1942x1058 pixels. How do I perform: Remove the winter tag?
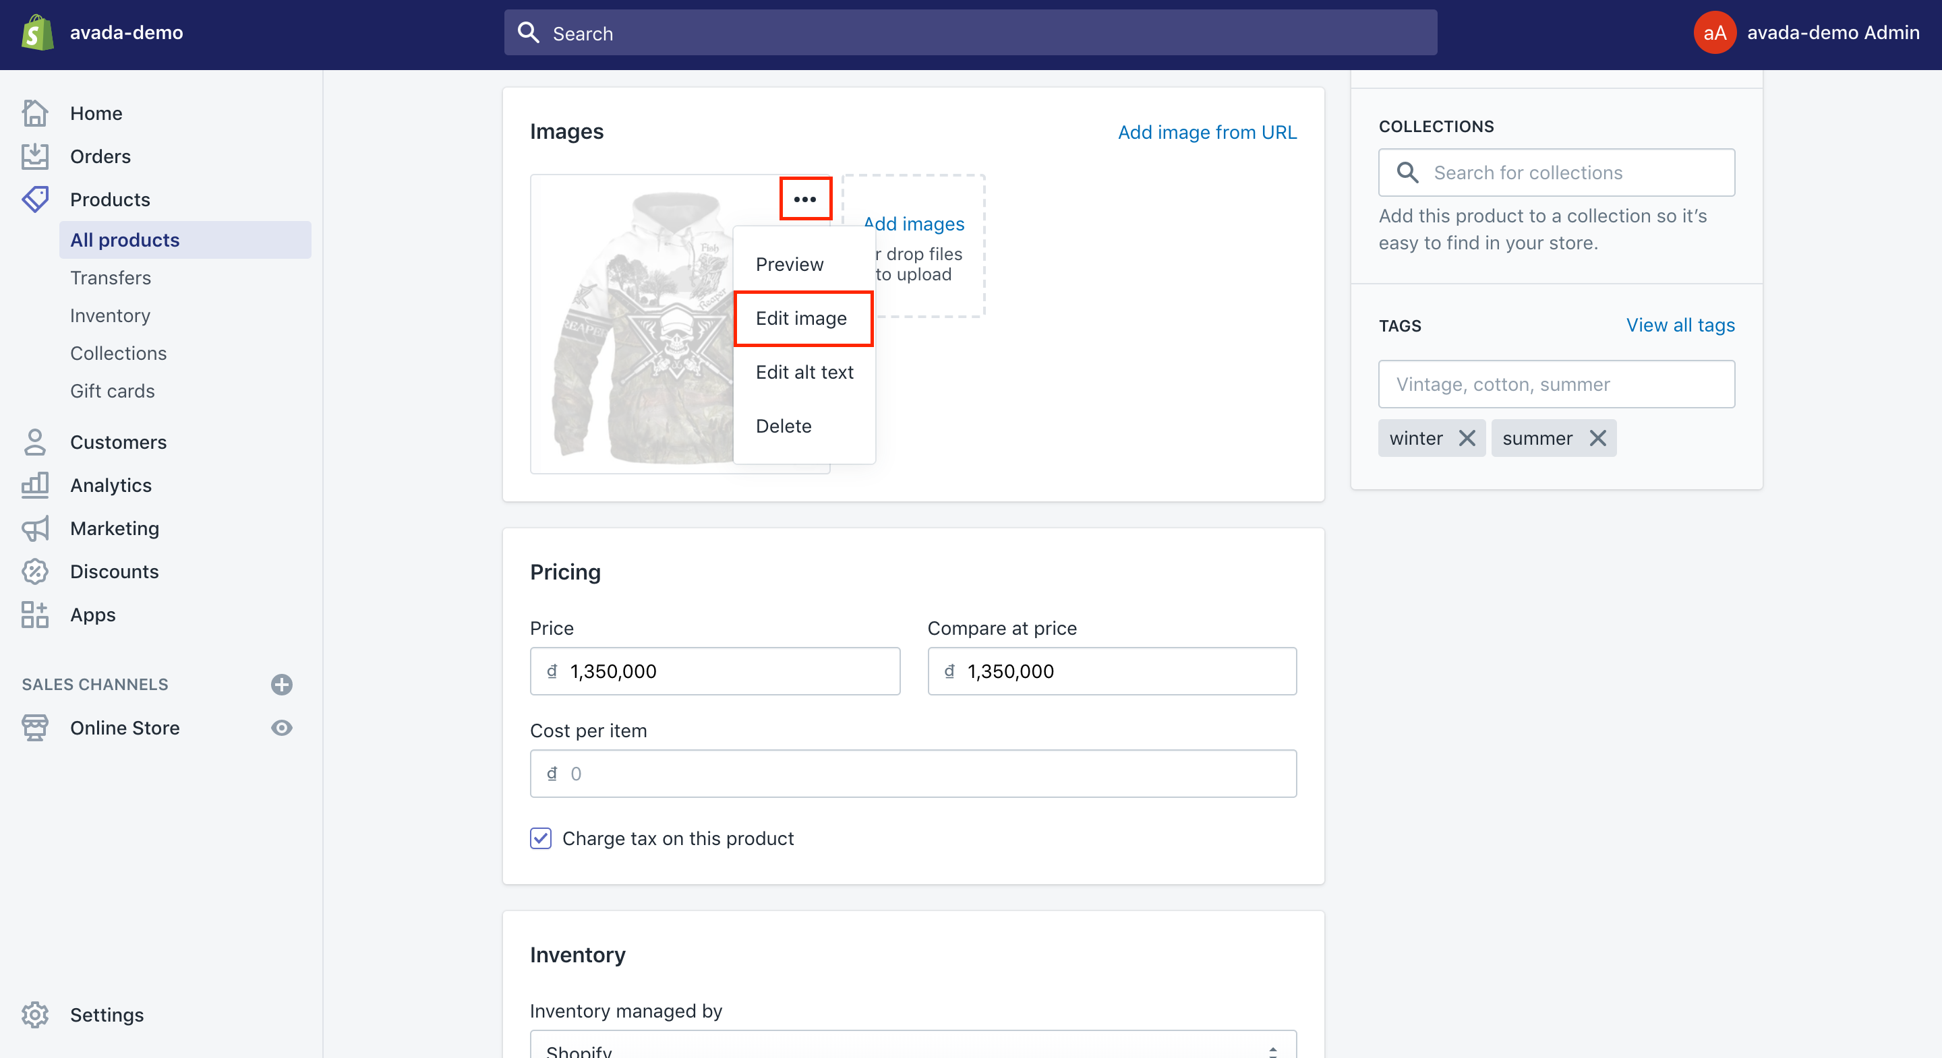click(1465, 438)
